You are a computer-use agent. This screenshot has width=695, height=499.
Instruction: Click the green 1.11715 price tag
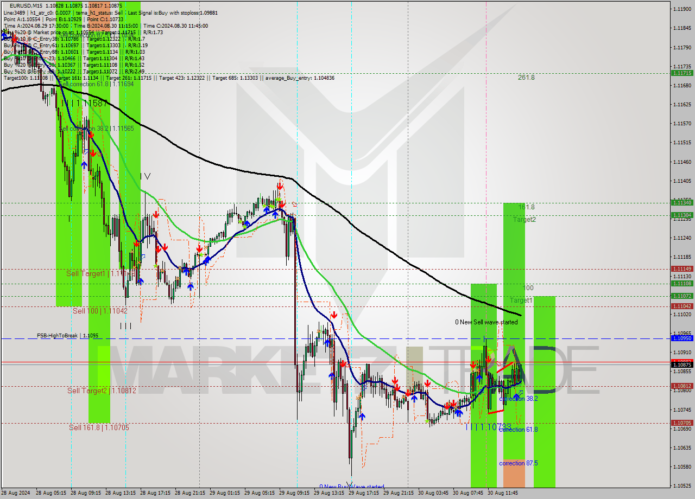tap(681, 73)
